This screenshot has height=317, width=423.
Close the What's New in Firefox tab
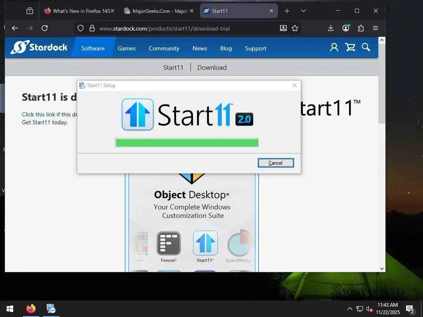(x=112, y=11)
